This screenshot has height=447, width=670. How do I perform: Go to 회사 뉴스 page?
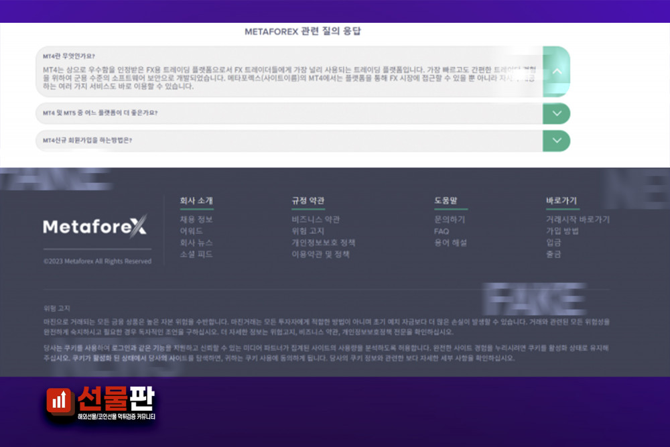click(x=196, y=243)
